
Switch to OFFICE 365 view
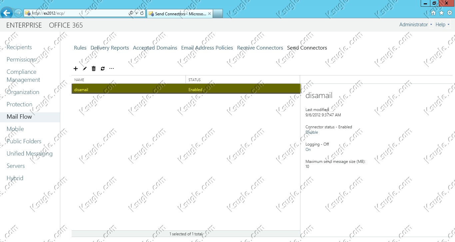66,25
